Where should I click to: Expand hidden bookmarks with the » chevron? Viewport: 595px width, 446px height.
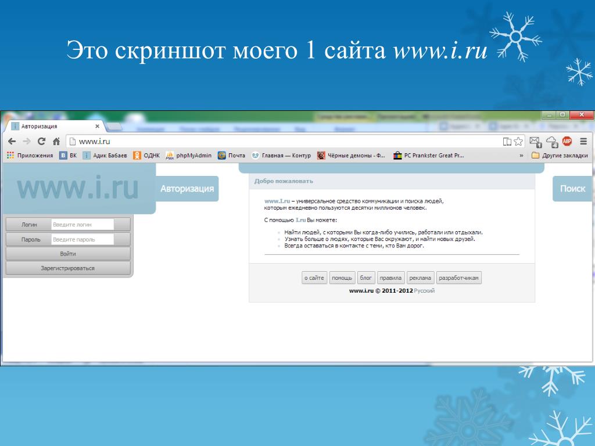click(521, 156)
